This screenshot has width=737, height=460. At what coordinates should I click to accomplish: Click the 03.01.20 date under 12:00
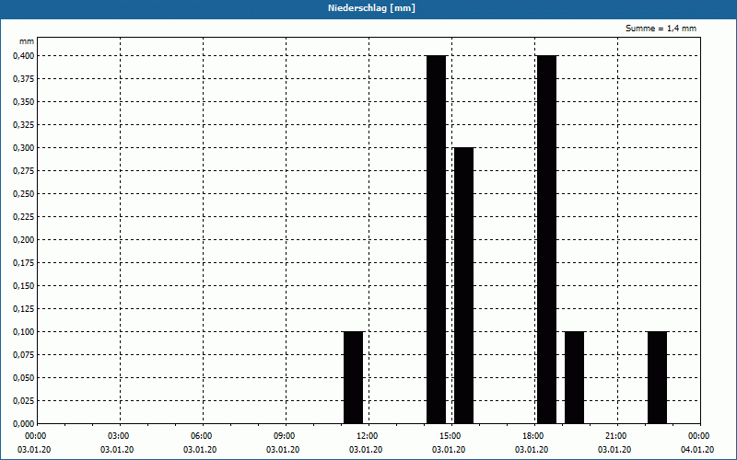tap(366, 450)
